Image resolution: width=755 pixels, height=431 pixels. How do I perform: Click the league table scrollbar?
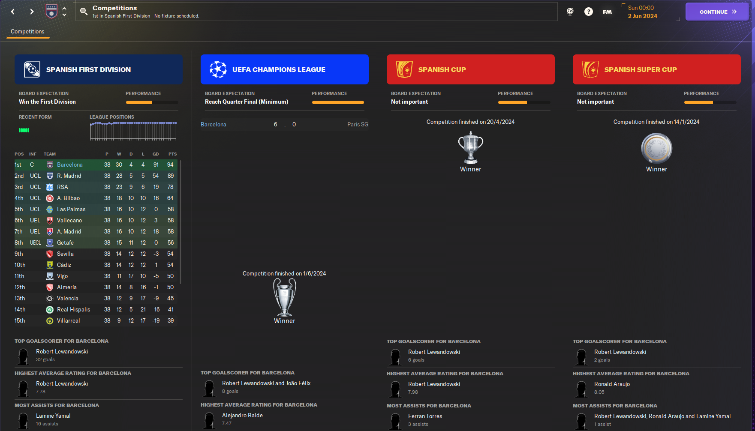point(180,222)
